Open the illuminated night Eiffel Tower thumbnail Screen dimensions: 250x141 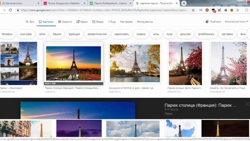(x=225, y=128)
